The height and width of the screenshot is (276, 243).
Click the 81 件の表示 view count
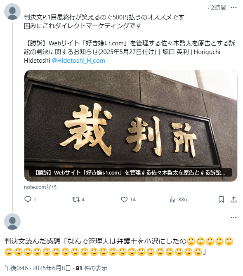tap(92, 268)
